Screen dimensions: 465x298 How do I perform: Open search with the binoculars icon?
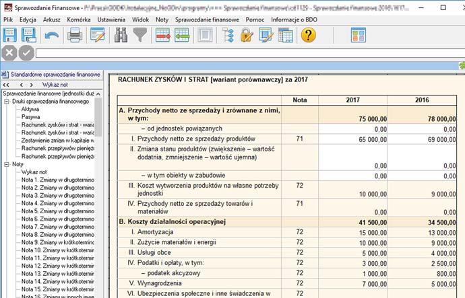click(121, 35)
